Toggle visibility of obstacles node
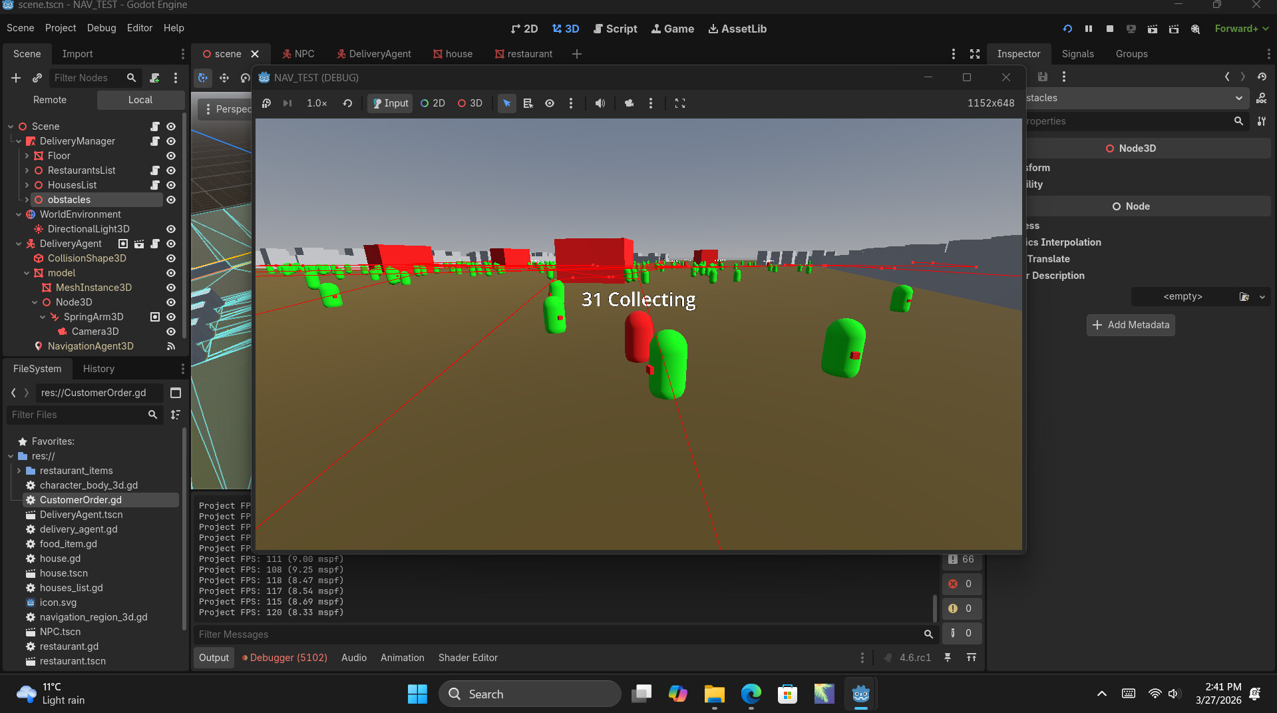This screenshot has width=1277, height=713. coord(171,200)
